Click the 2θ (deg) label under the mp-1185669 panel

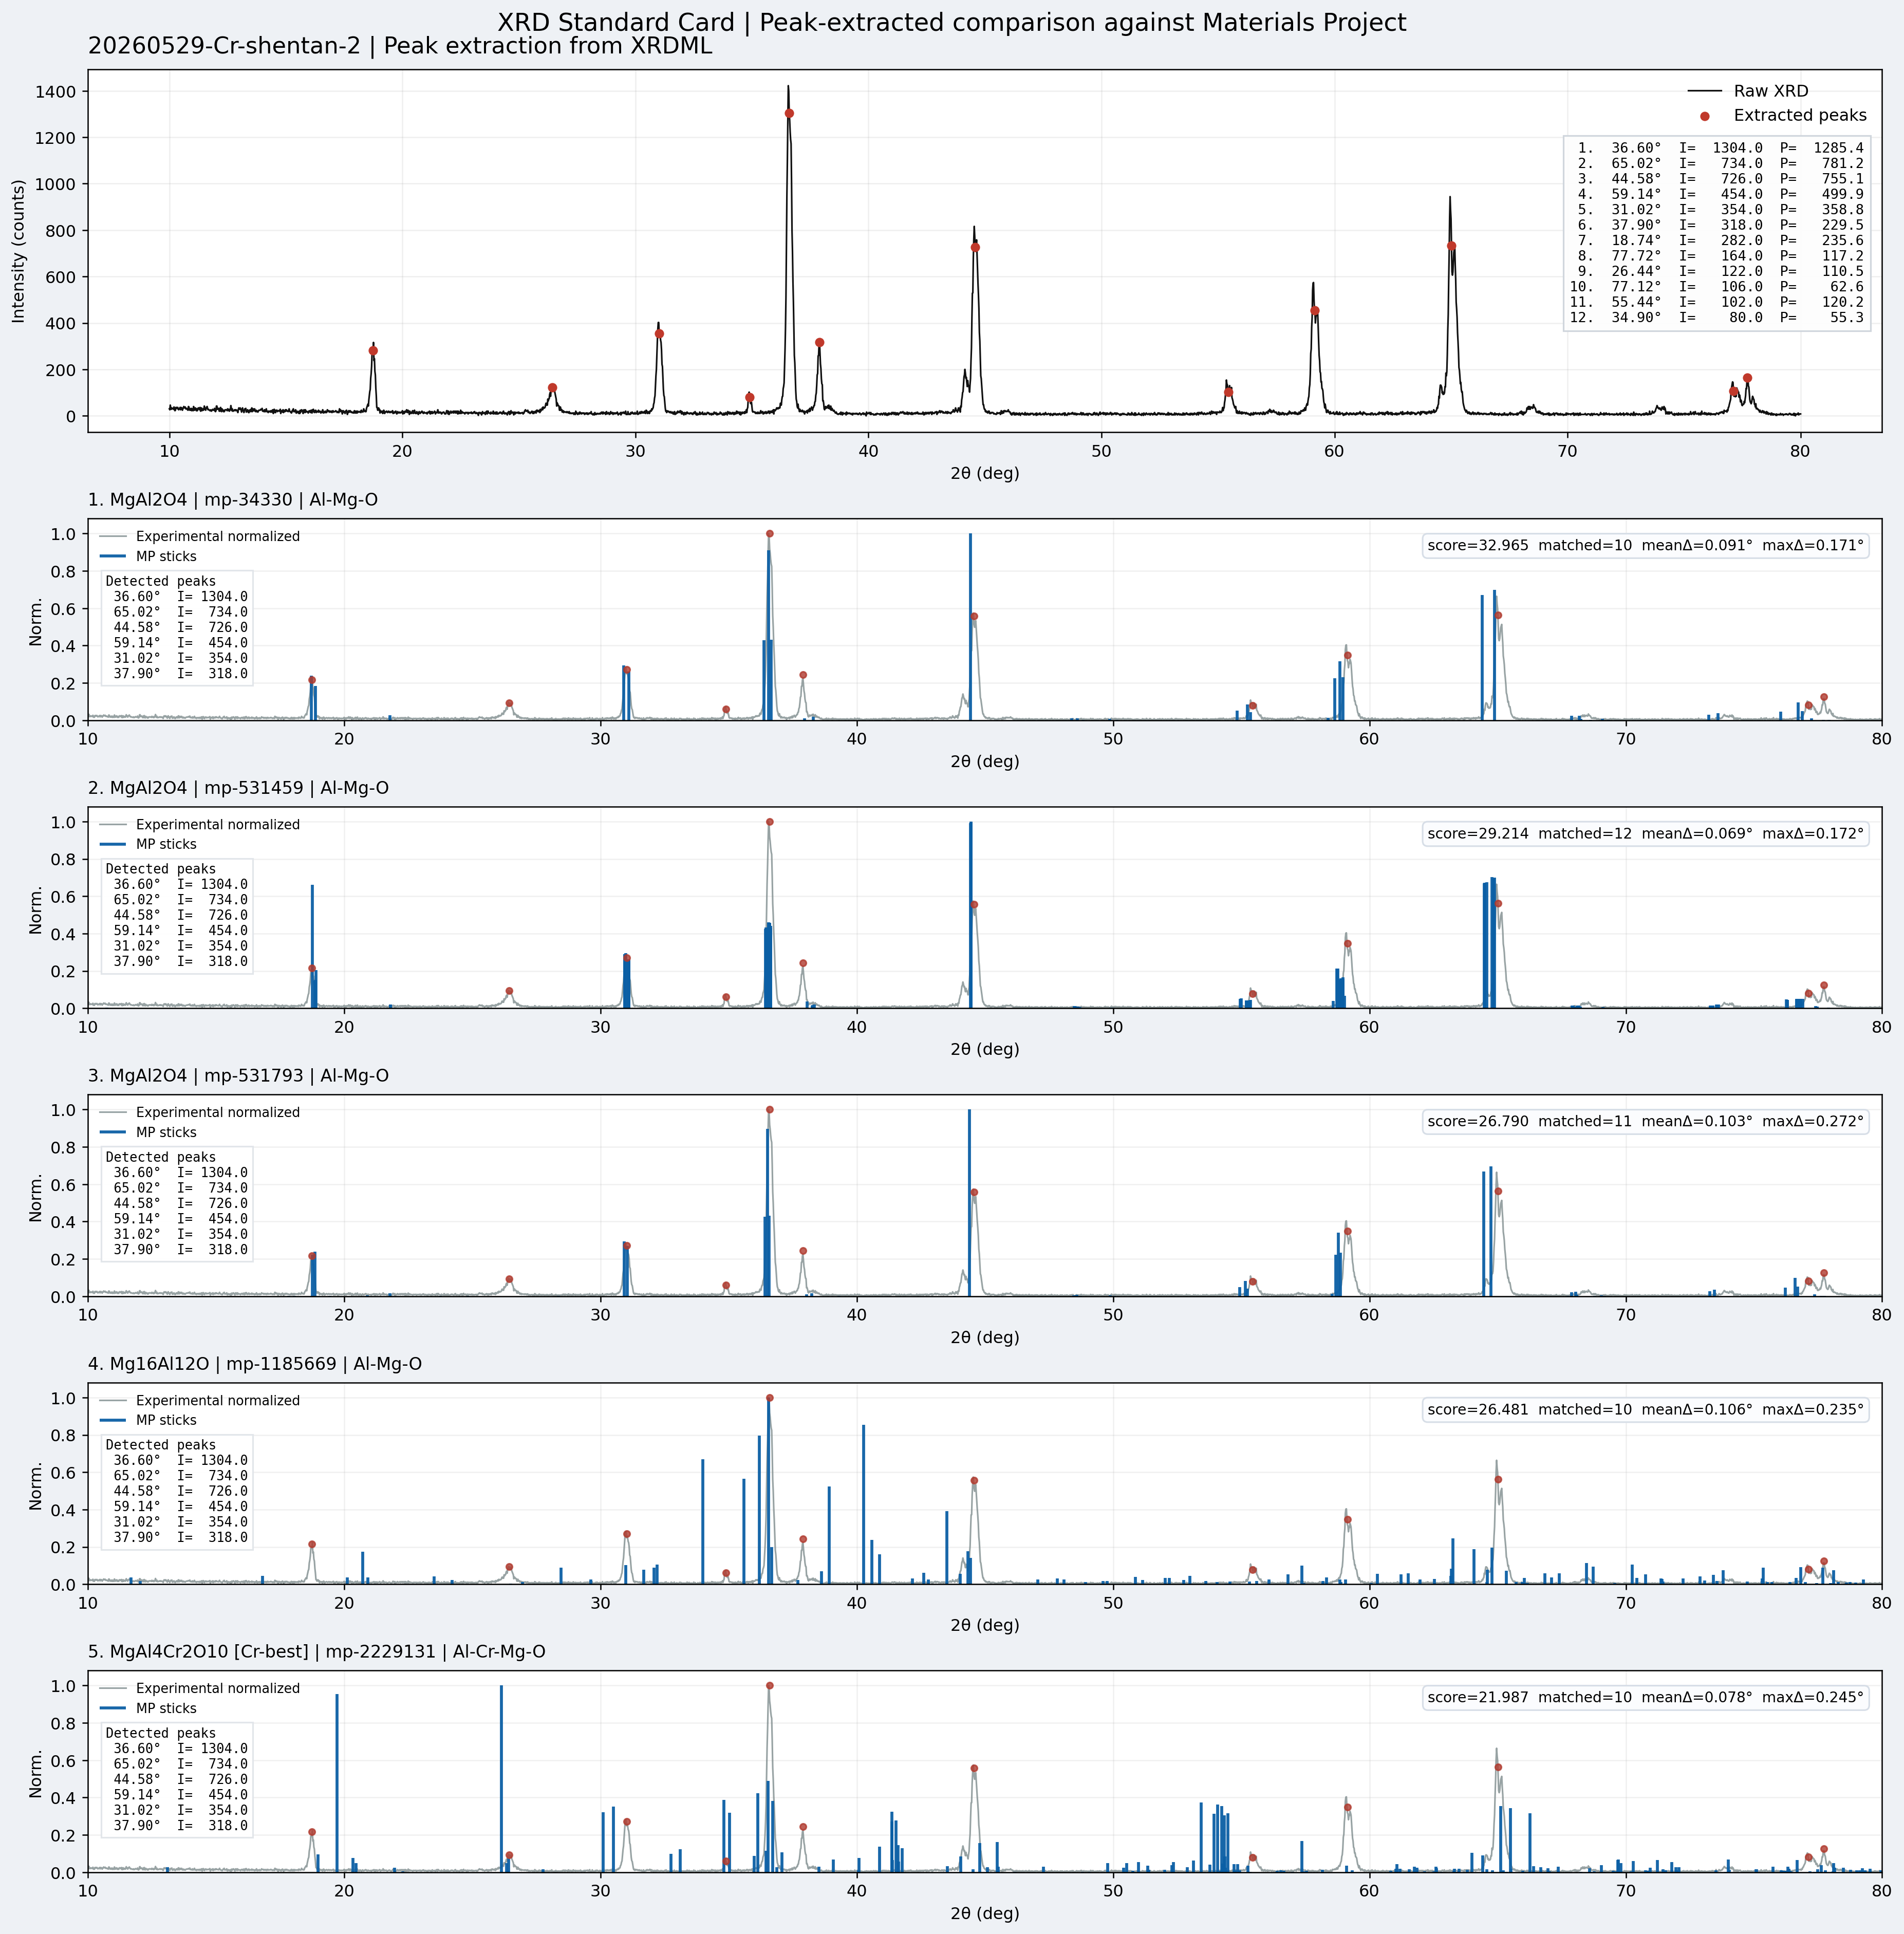point(985,1625)
